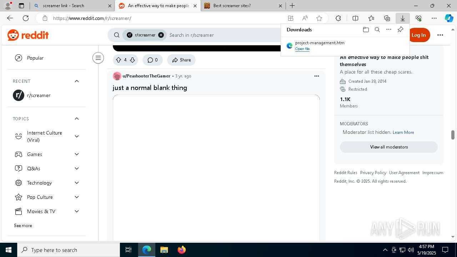Open Impressum link
The height and width of the screenshot is (257, 457).
click(433, 173)
